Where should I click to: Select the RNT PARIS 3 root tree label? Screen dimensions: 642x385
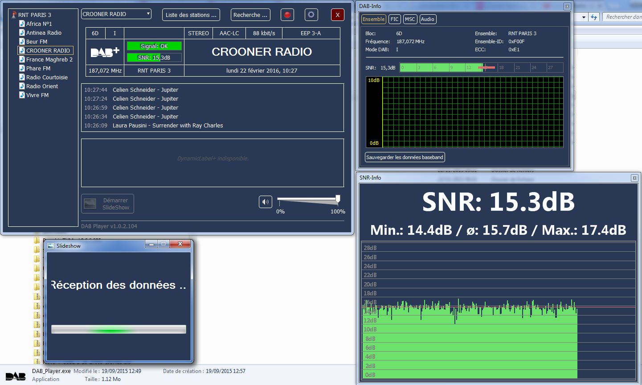point(35,15)
